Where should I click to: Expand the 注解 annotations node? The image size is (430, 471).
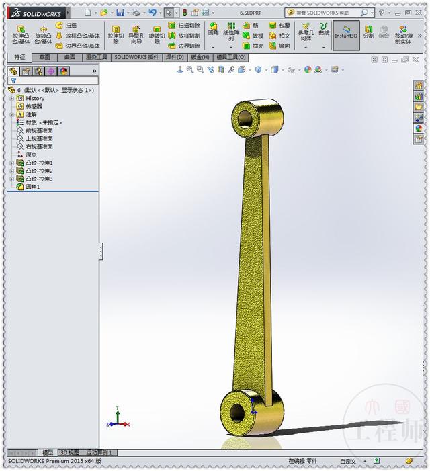coord(12,114)
